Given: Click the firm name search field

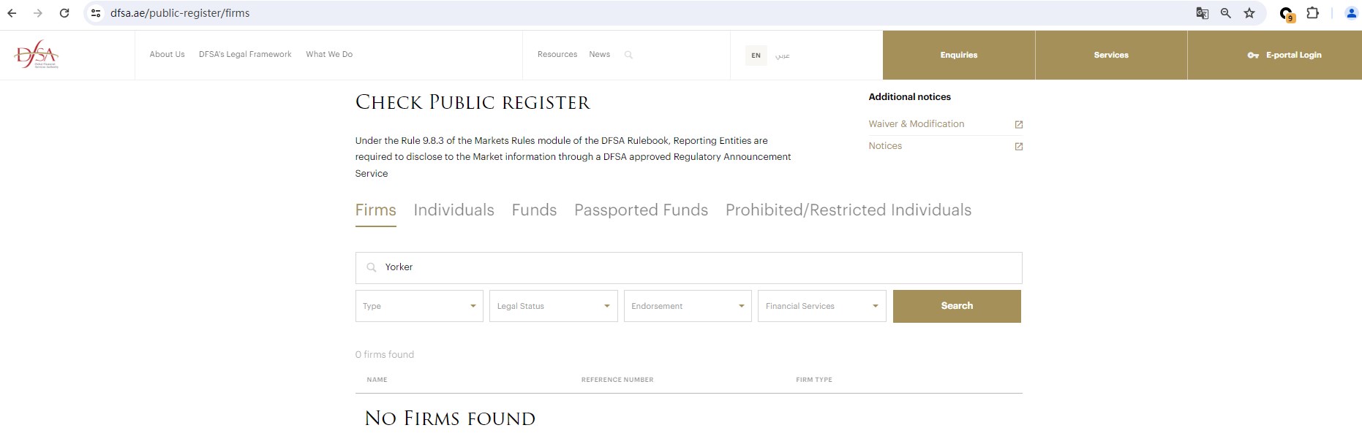Looking at the screenshot, I should tap(688, 267).
